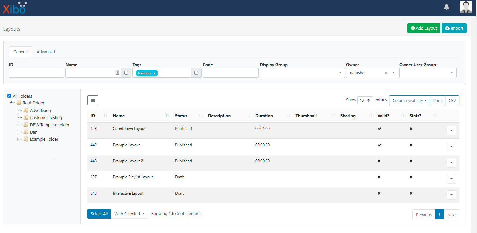Open row menu for Countdown Layout
Image resolution: width=477 pixels, height=233 pixels.
pyautogui.click(x=451, y=131)
